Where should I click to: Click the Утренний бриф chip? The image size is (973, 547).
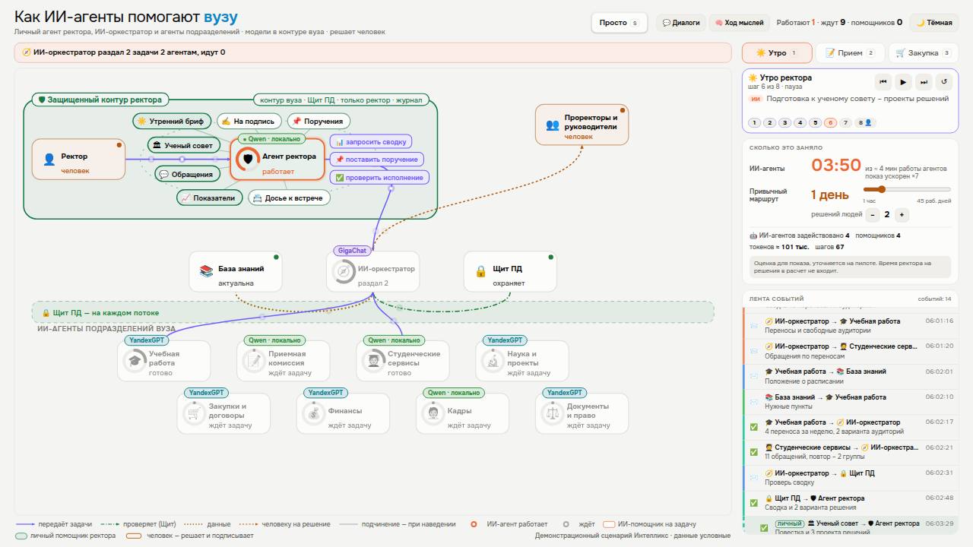point(172,121)
